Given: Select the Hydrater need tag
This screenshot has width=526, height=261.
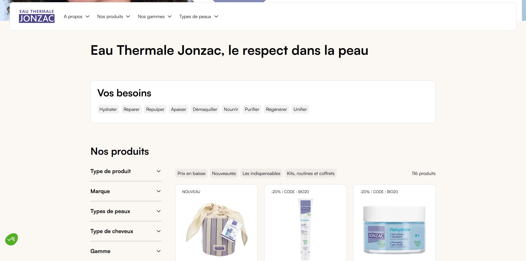Looking at the screenshot, I should (108, 109).
